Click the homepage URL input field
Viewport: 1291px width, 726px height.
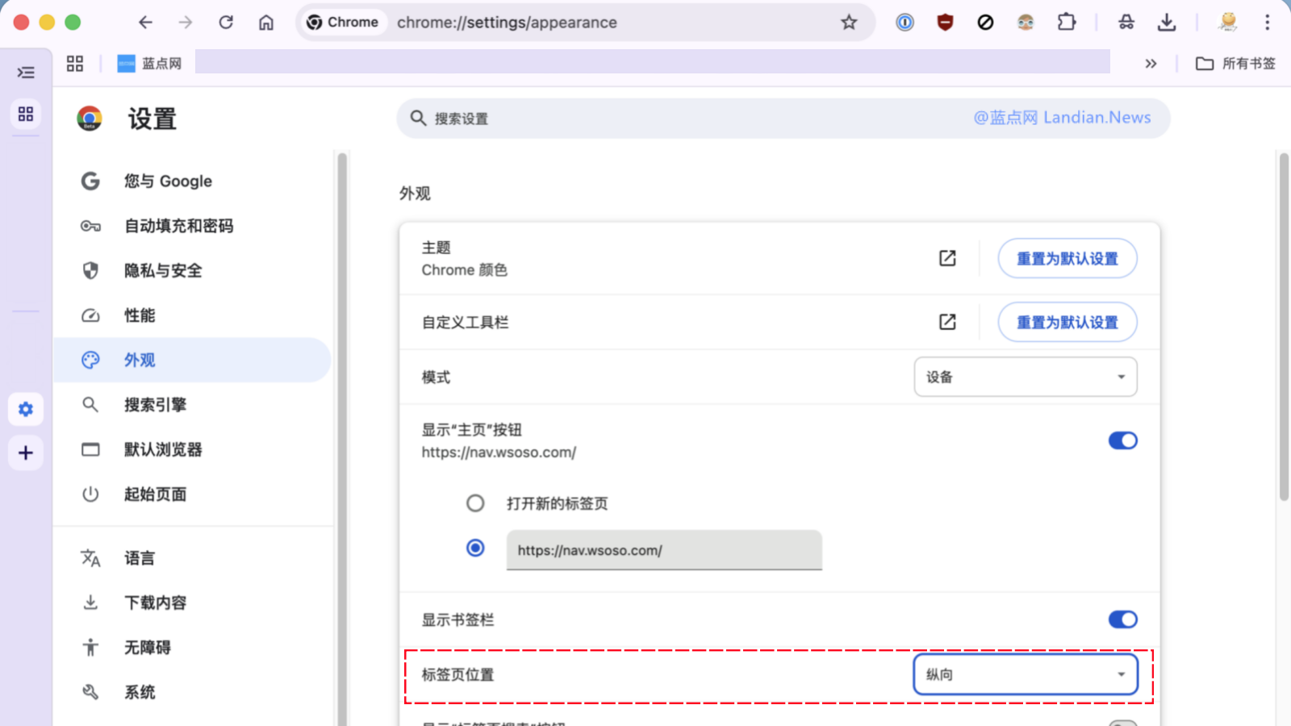click(x=663, y=550)
